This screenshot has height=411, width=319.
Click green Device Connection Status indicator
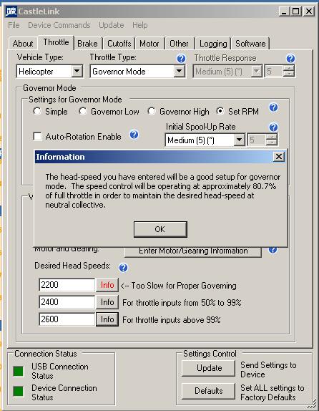[19, 392]
